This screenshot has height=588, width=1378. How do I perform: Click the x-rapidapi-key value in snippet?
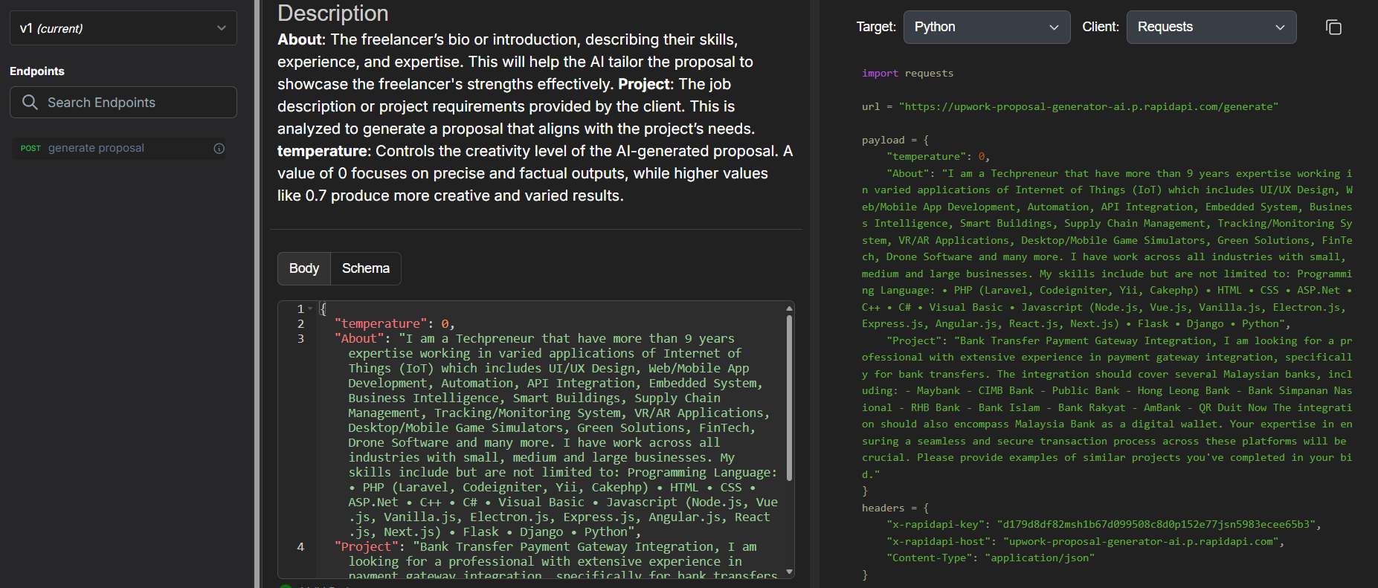[x=1158, y=524]
